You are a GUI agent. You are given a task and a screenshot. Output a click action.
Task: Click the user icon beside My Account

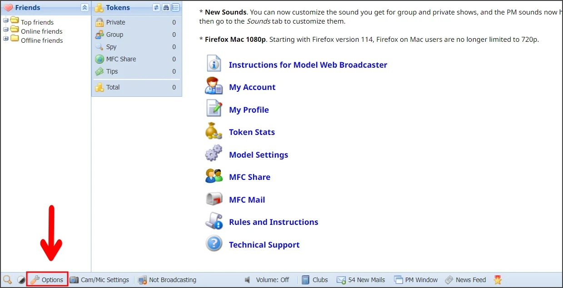point(214,86)
